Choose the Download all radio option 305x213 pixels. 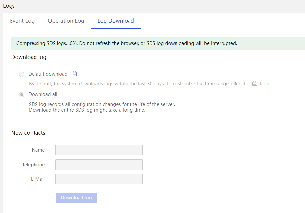pyautogui.click(x=22, y=95)
